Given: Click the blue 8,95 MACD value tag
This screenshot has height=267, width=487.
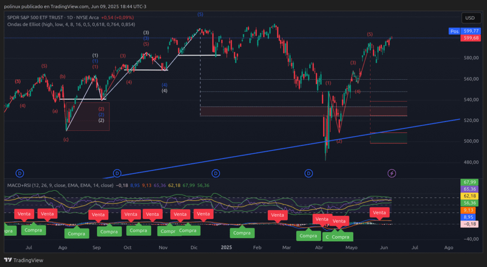Looking at the screenshot, I should [x=468, y=217].
